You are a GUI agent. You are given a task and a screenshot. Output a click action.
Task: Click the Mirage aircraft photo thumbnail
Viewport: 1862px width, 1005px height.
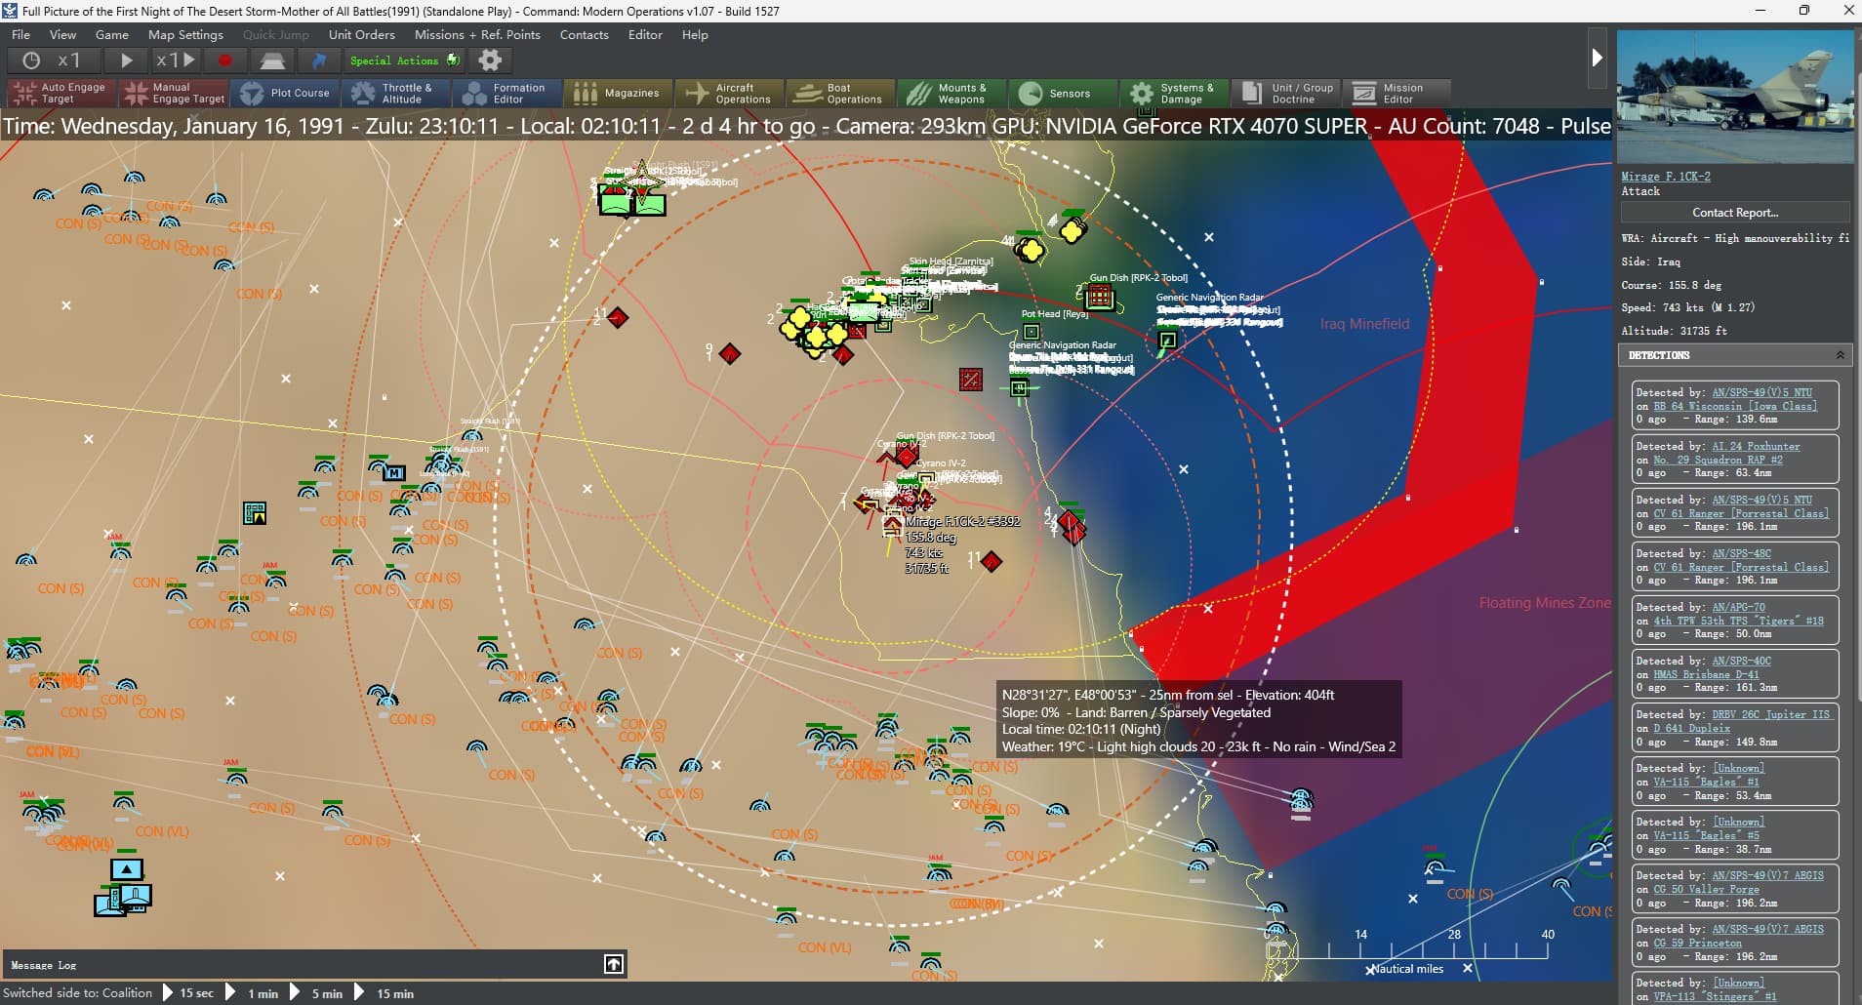click(1735, 97)
